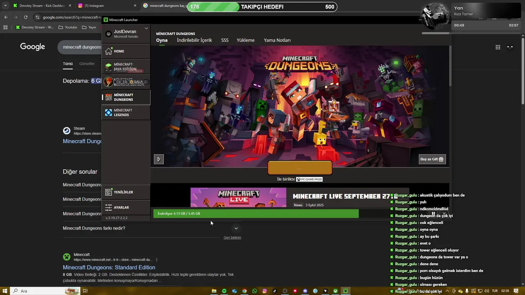Open Google apps grid
The image size is (525, 295).
click(498, 47)
